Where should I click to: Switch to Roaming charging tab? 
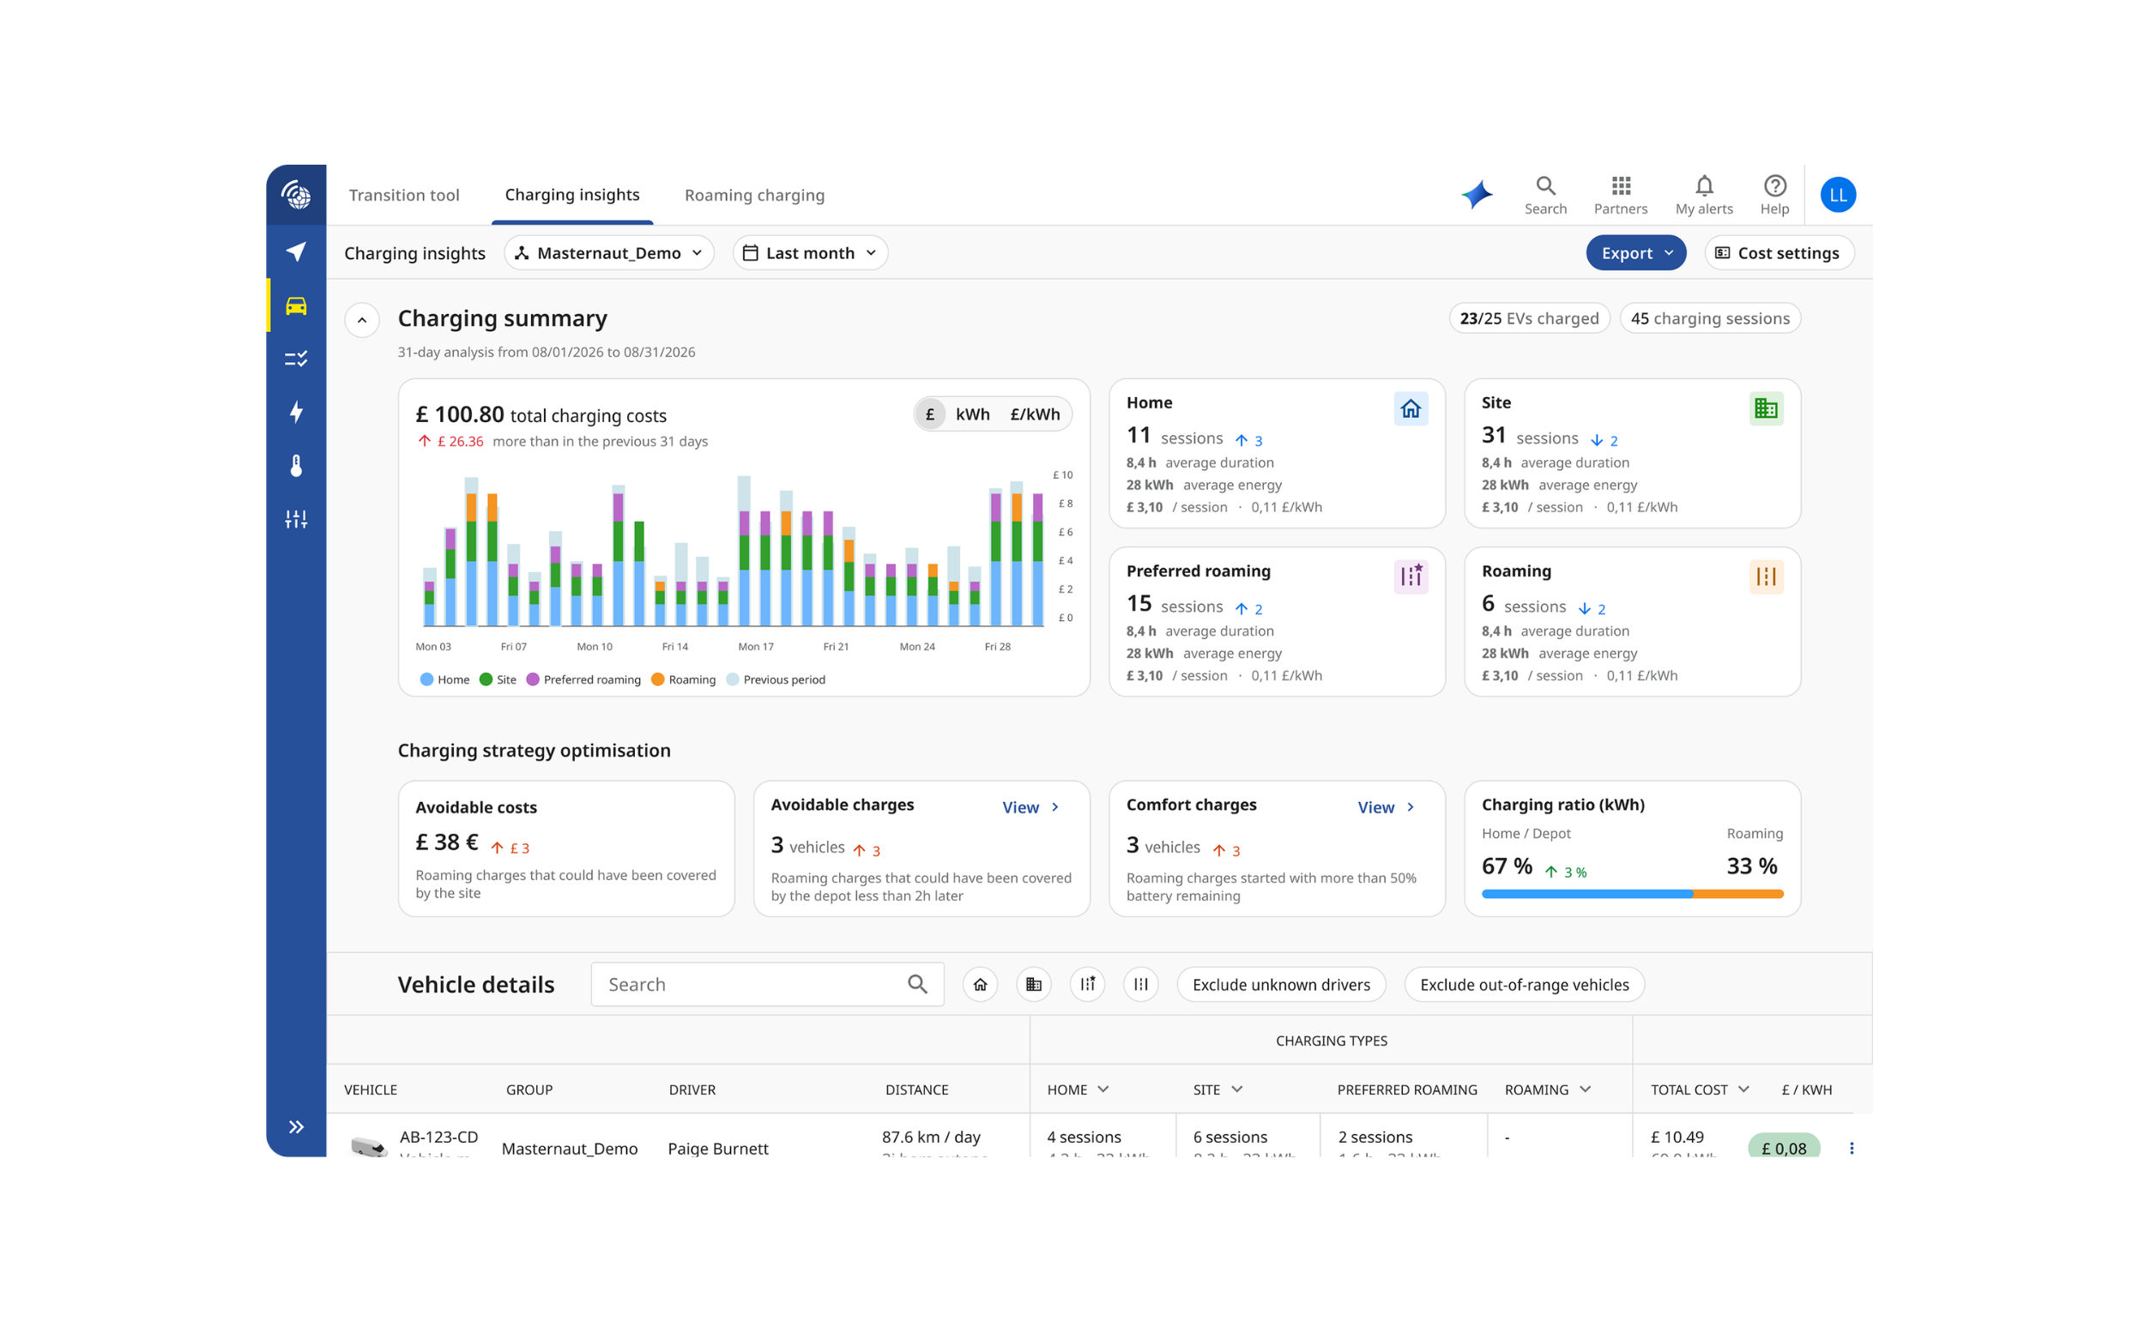click(754, 195)
